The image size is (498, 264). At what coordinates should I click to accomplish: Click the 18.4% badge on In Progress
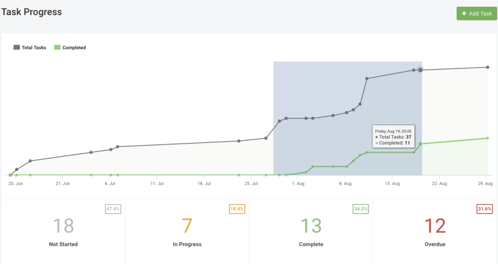tap(237, 209)
